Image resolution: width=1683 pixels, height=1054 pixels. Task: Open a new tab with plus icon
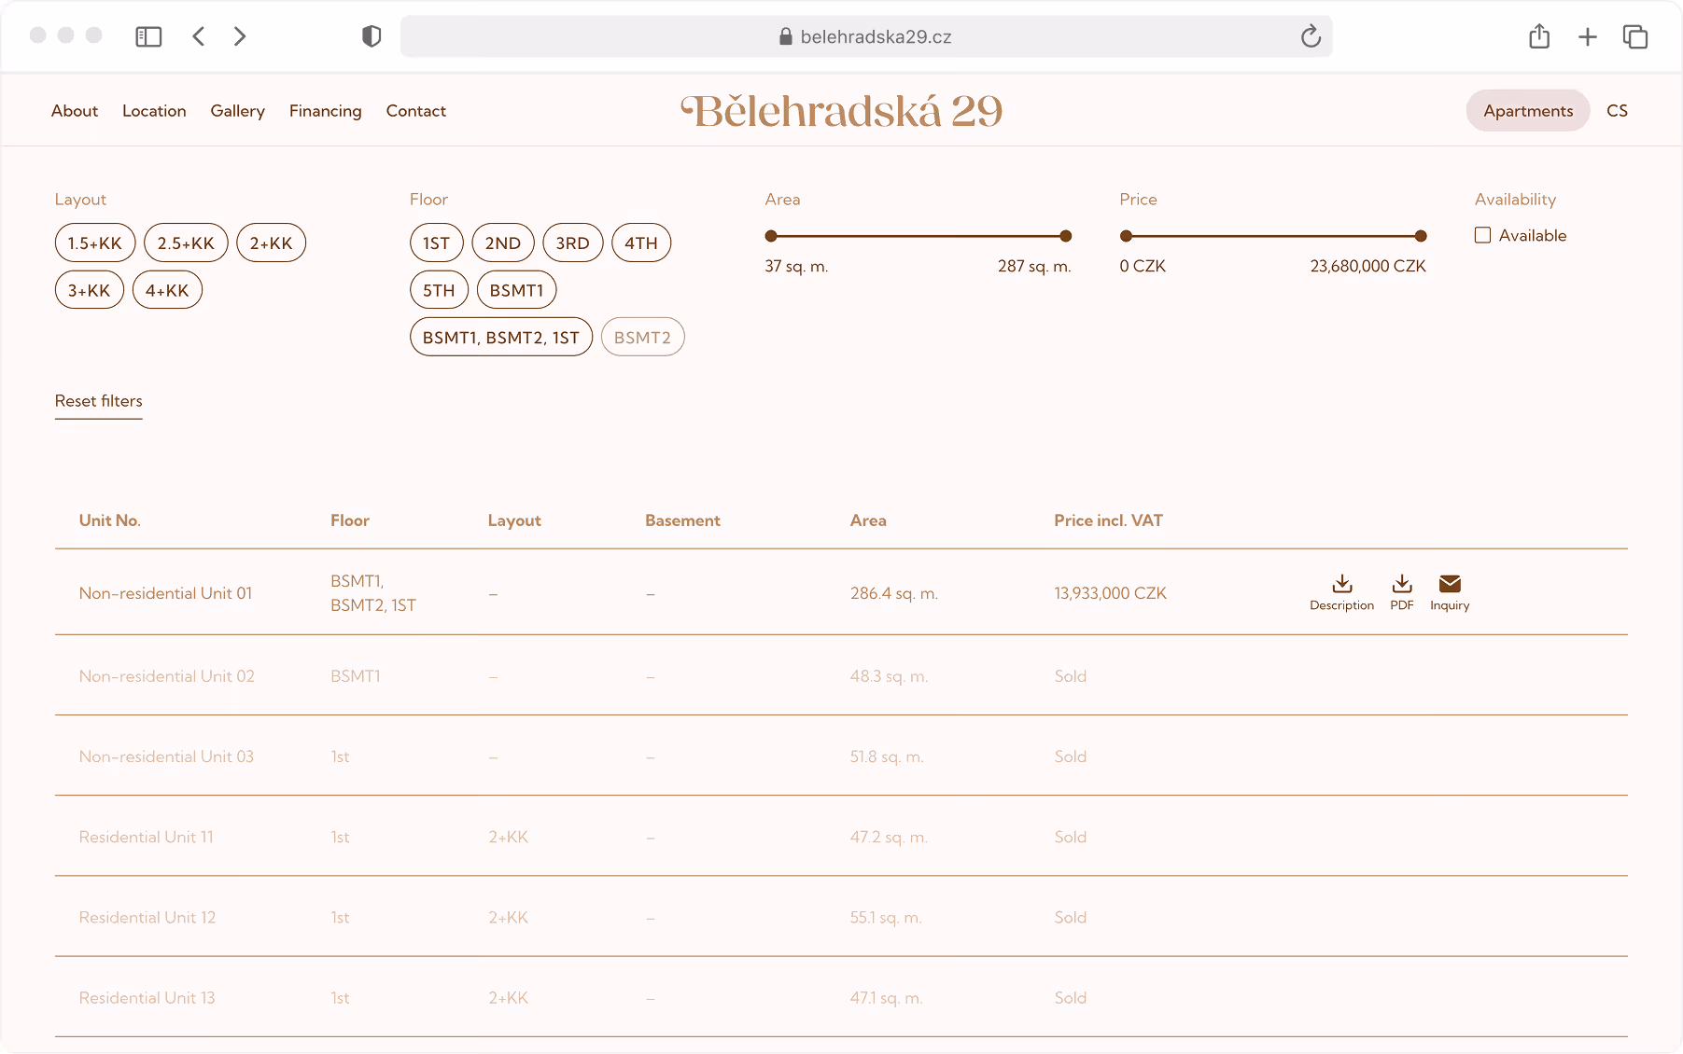coord(1587,36)
